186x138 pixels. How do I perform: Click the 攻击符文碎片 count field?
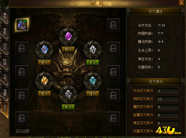[167, 91]
